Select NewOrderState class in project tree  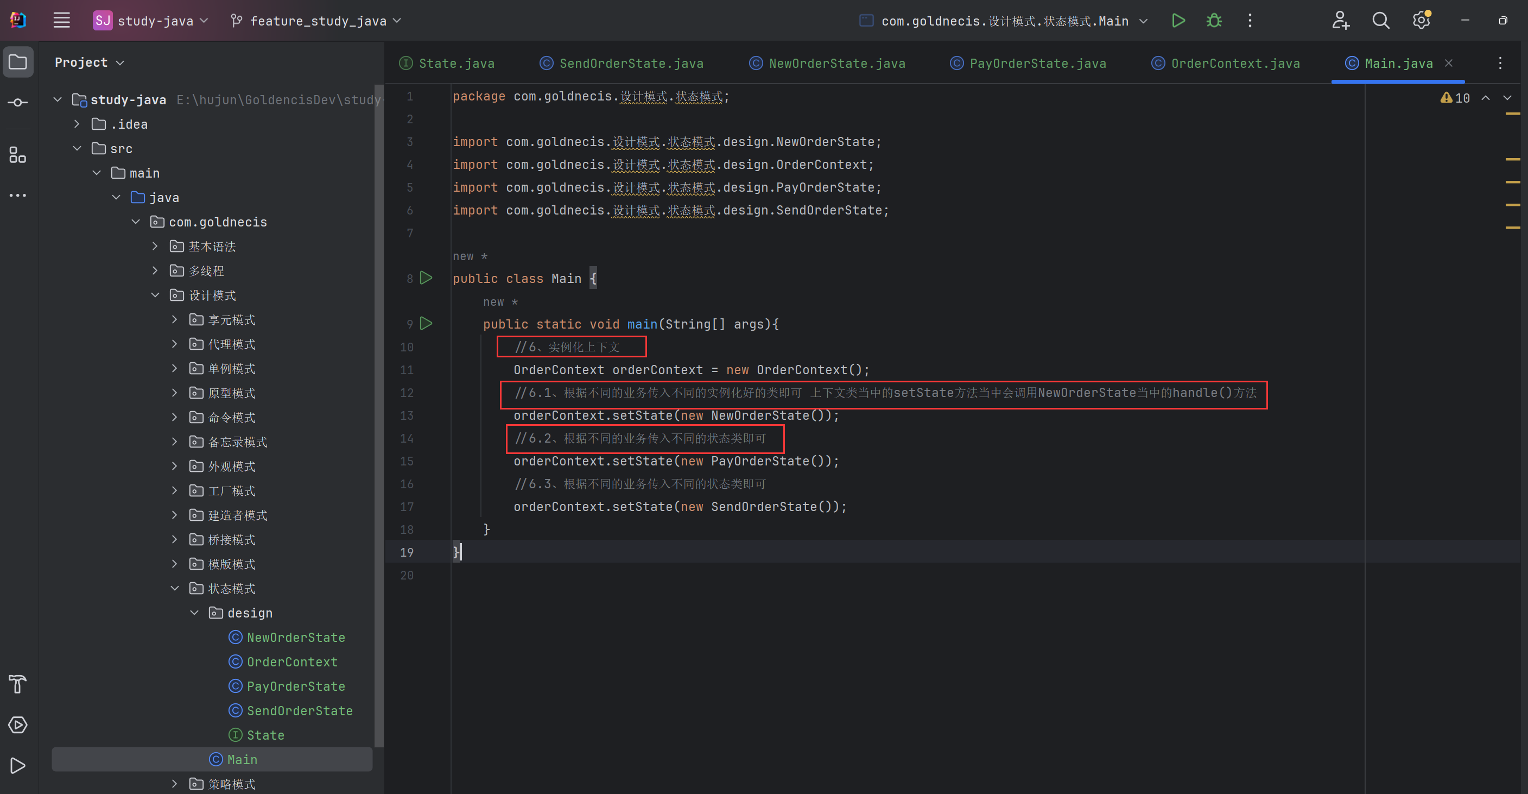coord(287,638)
